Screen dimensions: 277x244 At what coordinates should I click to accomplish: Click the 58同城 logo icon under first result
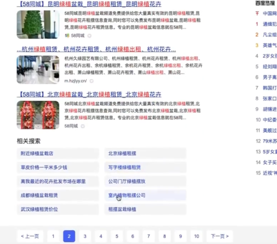pyautogui.click(x=67, y=36)
